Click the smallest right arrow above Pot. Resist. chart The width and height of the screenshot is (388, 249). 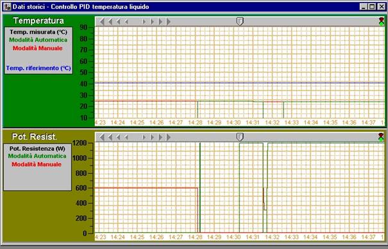point(144,137)
